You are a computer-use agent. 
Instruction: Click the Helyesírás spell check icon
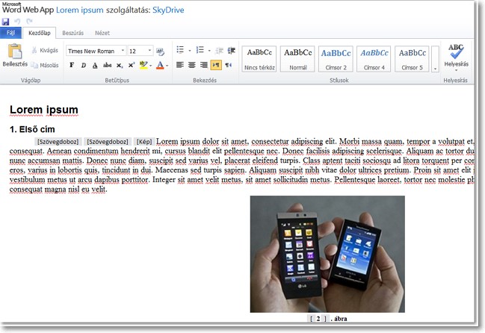(x=456, y=52)
